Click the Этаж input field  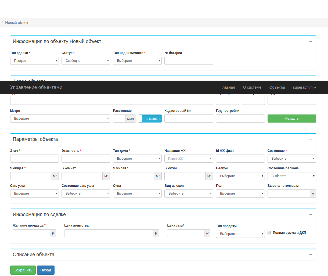click(34, 159)
